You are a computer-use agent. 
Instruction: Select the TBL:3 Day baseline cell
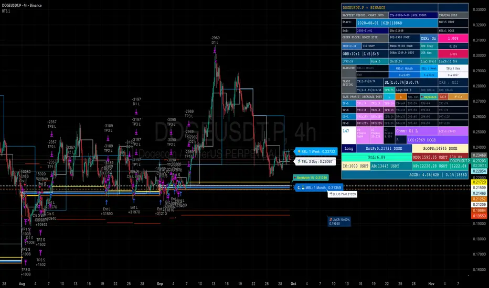[x=453, y=68]
